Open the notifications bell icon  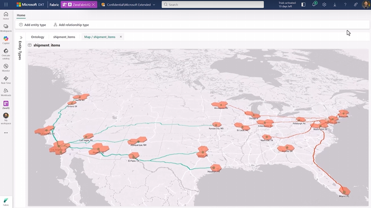(314, 5)
